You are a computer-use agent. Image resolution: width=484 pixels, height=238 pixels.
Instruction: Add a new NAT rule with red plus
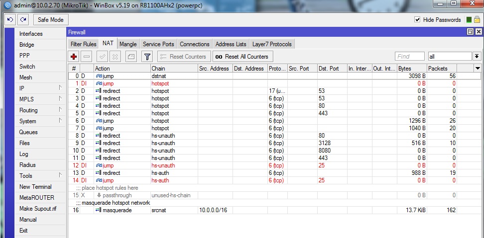click(74, 57)
